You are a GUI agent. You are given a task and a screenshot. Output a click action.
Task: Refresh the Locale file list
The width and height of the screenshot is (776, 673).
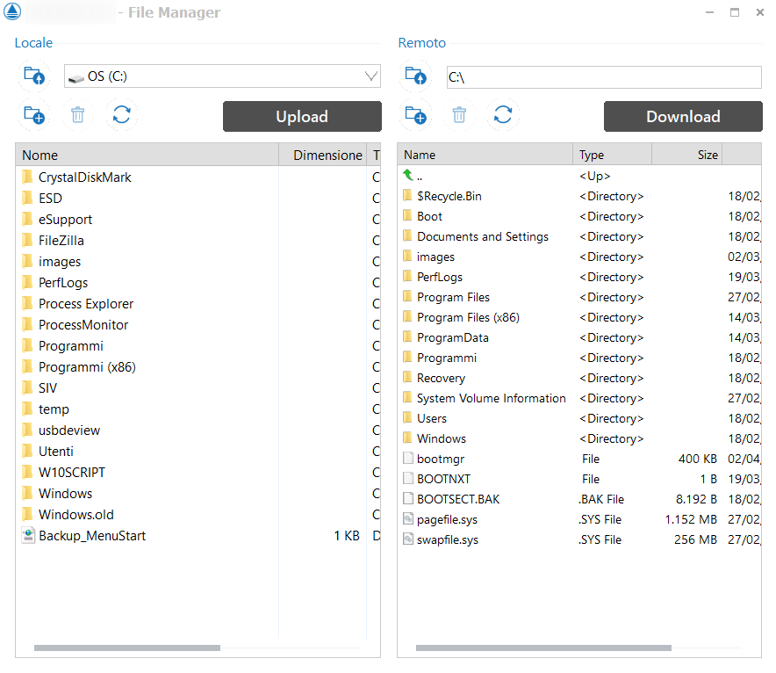[x=121, y=115]
